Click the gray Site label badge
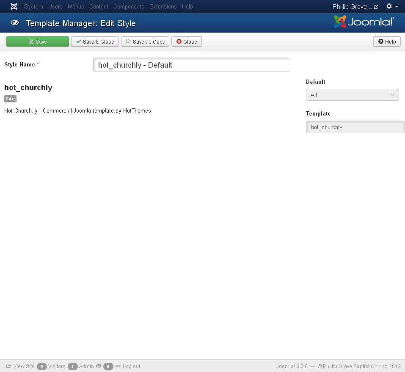Viewport: 405px width, 372px height. (10, 99)
